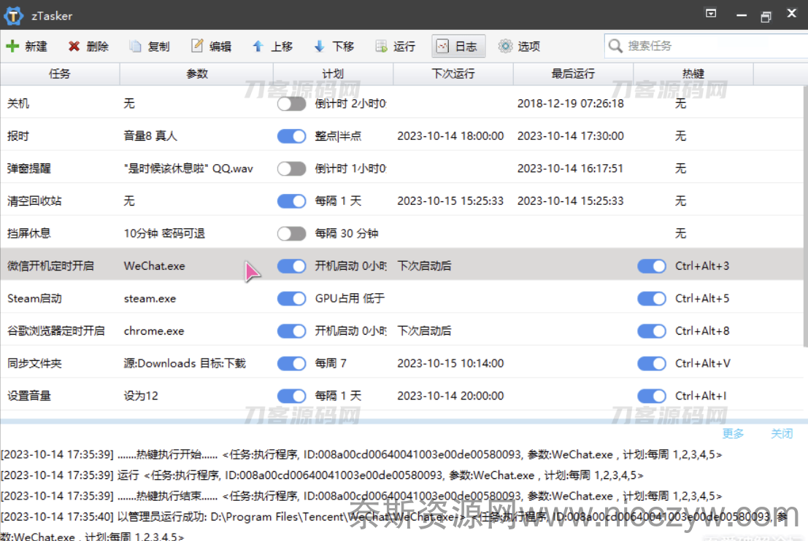Open title bar dropdown menu button
This screenshot has width=808, height=541.
pos(710,14)
